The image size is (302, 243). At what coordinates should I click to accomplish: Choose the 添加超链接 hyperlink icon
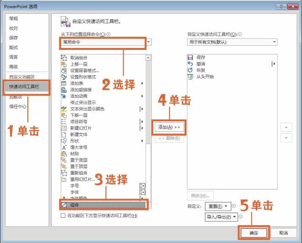click(x=64, y=90)
